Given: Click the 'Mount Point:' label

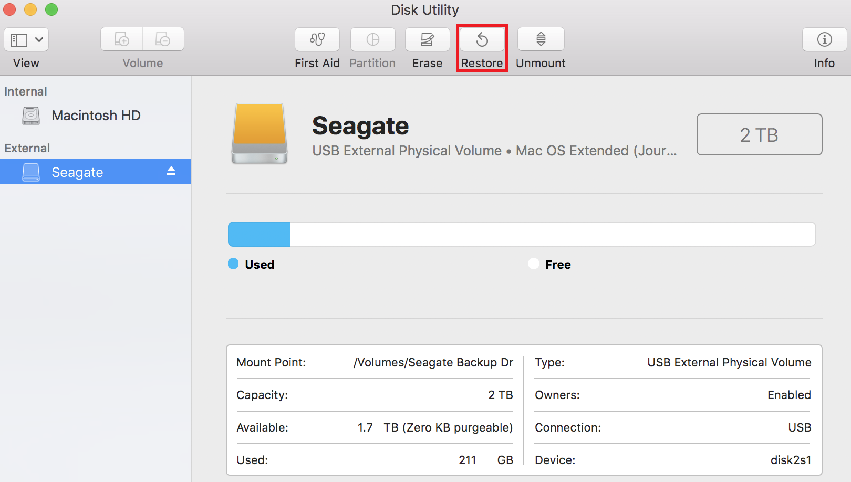Looking at the screenshot, I should click(271, 362).
